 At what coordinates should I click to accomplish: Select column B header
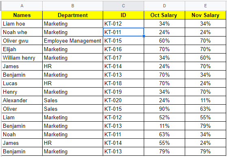click(73, 6)
